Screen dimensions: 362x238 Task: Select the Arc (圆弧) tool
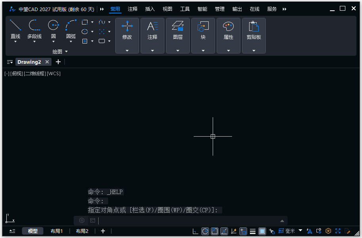coord(70,29)
